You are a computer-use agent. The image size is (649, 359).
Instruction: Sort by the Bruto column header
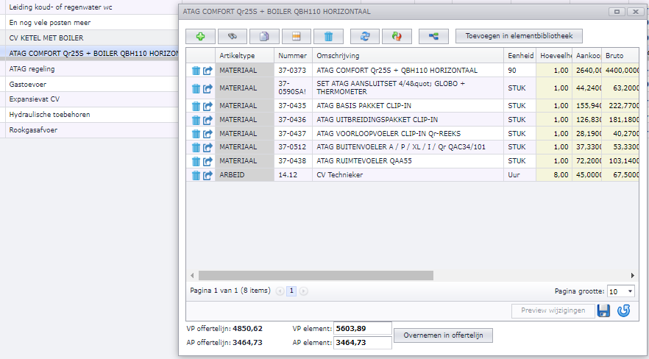coord(620,55)
